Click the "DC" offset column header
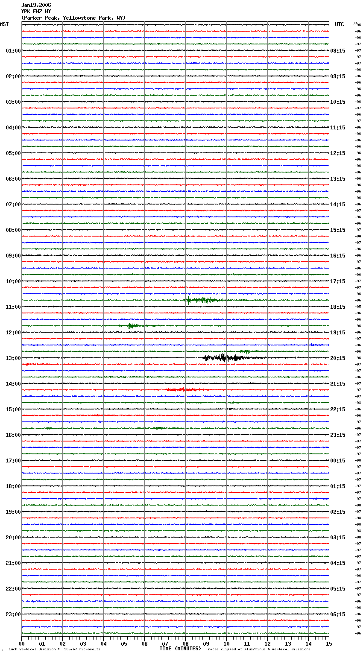The image size is (363, 655). 354,23
